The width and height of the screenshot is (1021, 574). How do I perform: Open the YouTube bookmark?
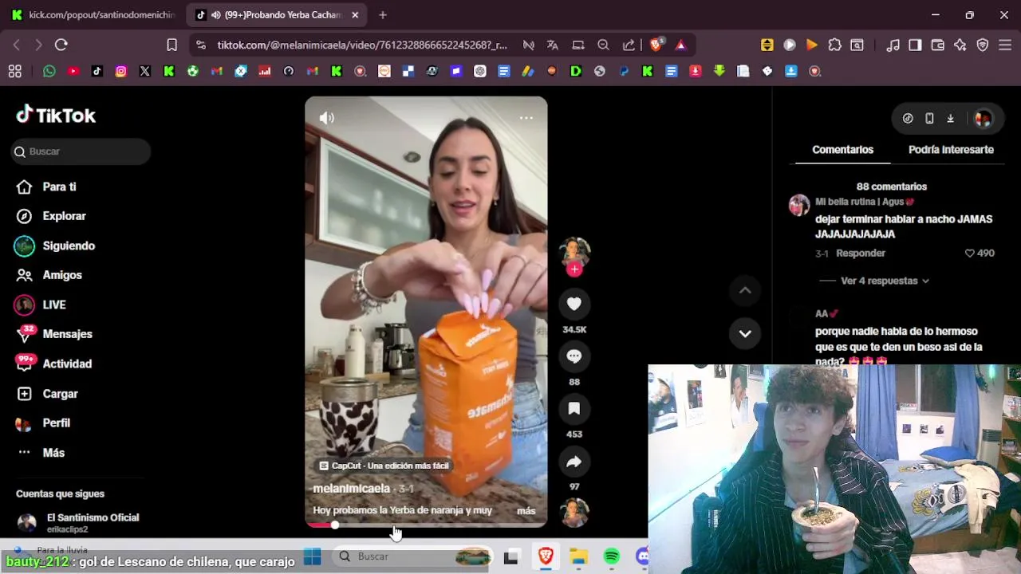[73, 71]
